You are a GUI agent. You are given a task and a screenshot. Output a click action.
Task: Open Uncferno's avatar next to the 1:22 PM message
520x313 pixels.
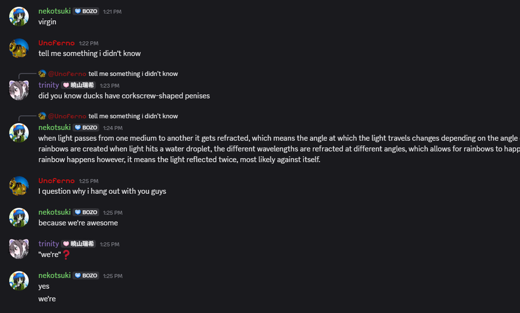pyautogui.click(x=19, y=48)
